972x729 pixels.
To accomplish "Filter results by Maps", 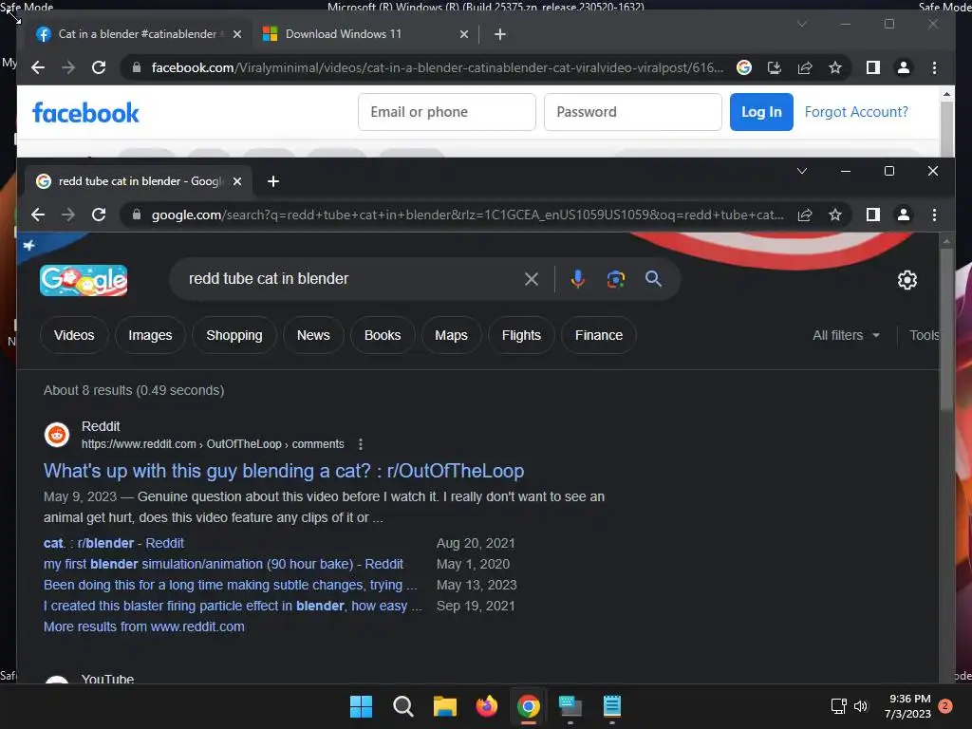I will pos(451,335).
